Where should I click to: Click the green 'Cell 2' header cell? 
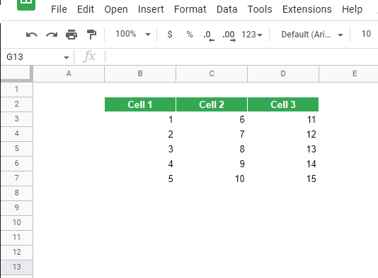tap(212, 104)
